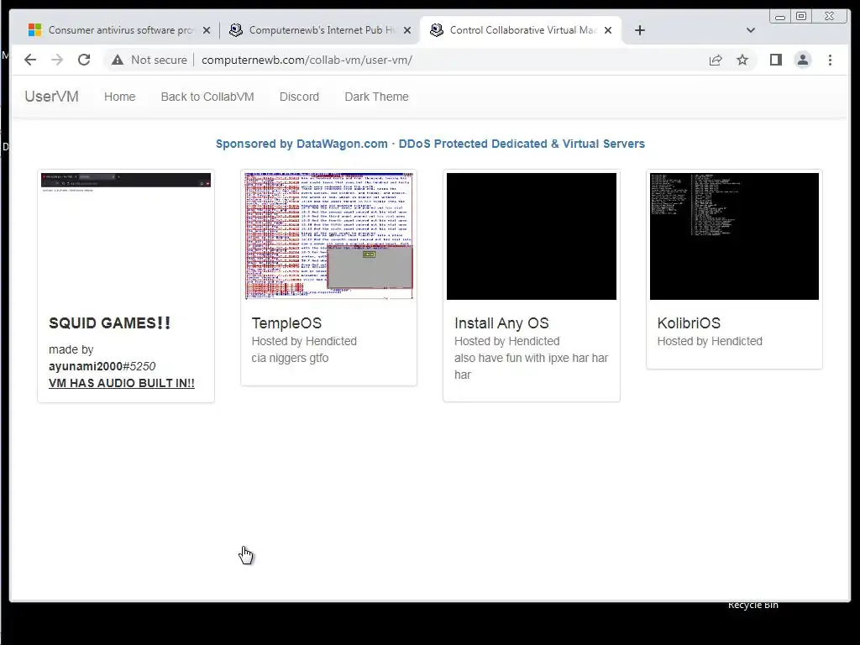Click Hosted by Hendicted under KolibriOS
860x645 pixels.
710,341
